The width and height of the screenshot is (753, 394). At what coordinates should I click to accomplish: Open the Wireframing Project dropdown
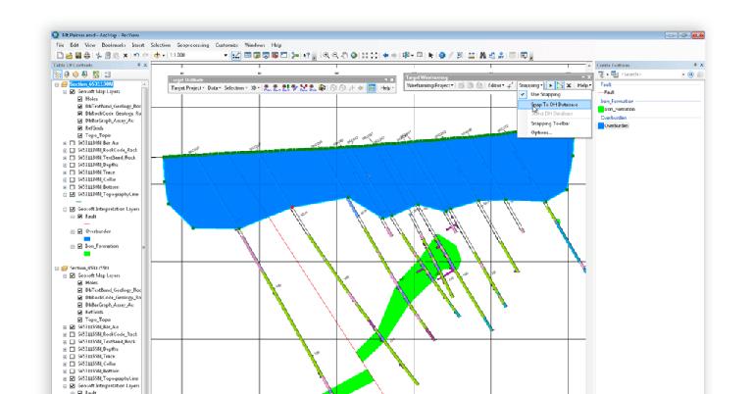click(429, 85)
